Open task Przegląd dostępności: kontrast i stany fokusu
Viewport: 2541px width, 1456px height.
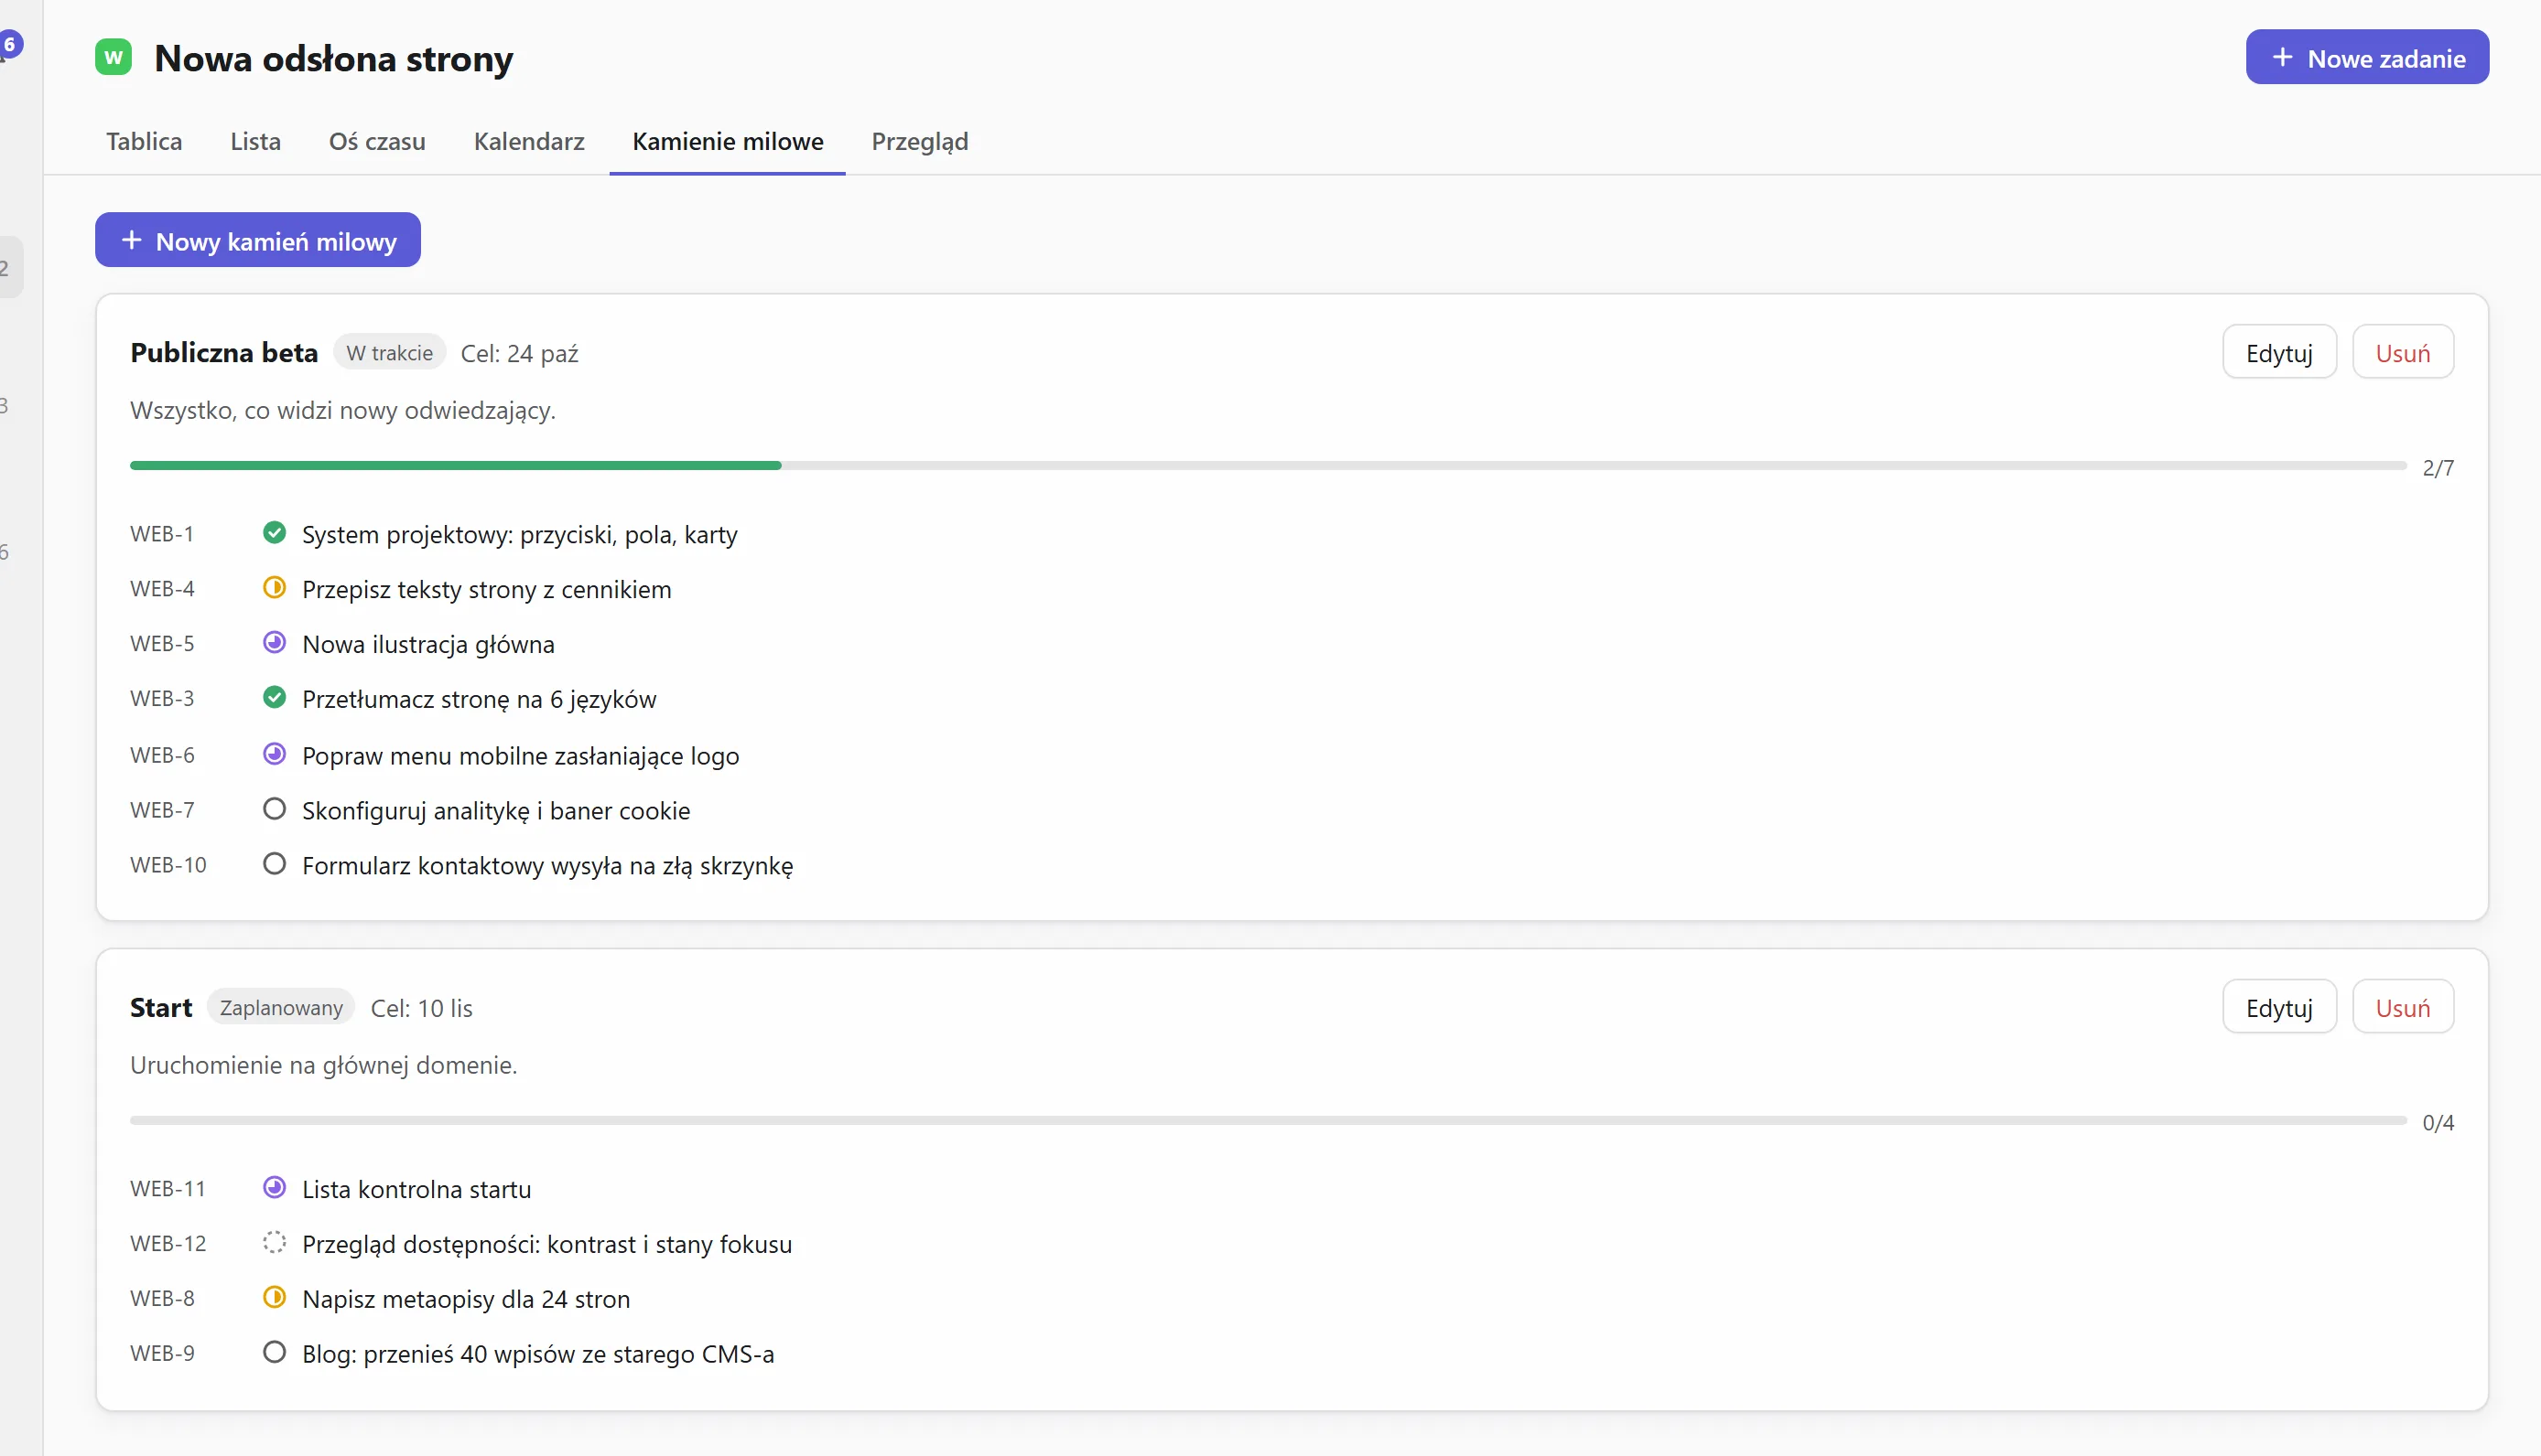click(x=547, y=1245)
